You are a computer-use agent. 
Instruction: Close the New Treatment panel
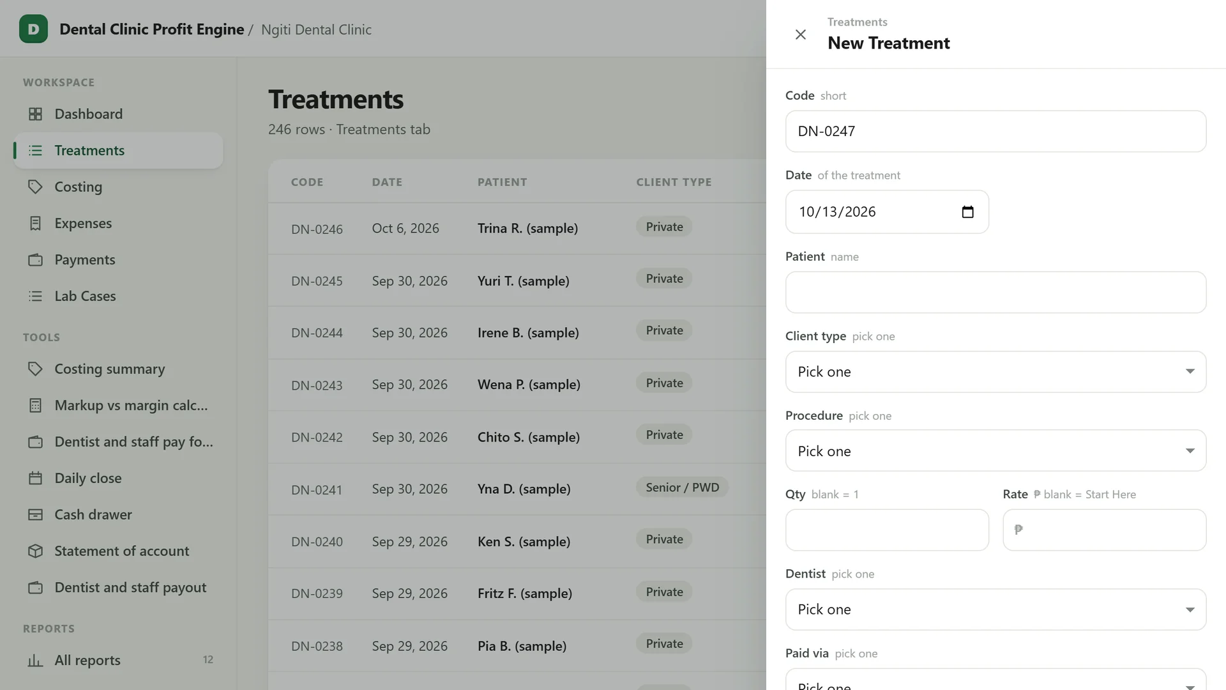[x=800, y=34]
